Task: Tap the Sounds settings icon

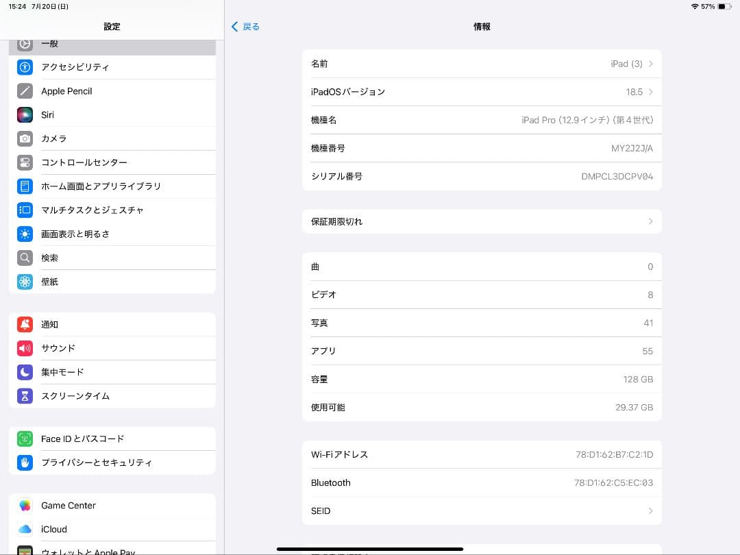Action: (25, 348)
